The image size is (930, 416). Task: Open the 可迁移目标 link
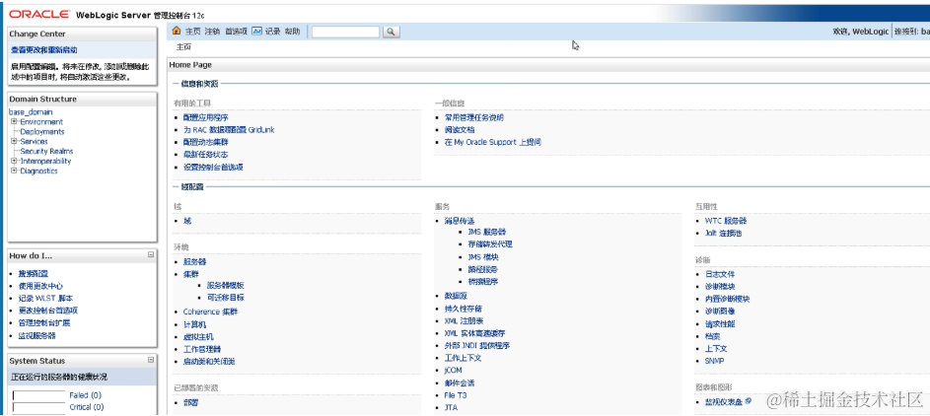(226, 298)
